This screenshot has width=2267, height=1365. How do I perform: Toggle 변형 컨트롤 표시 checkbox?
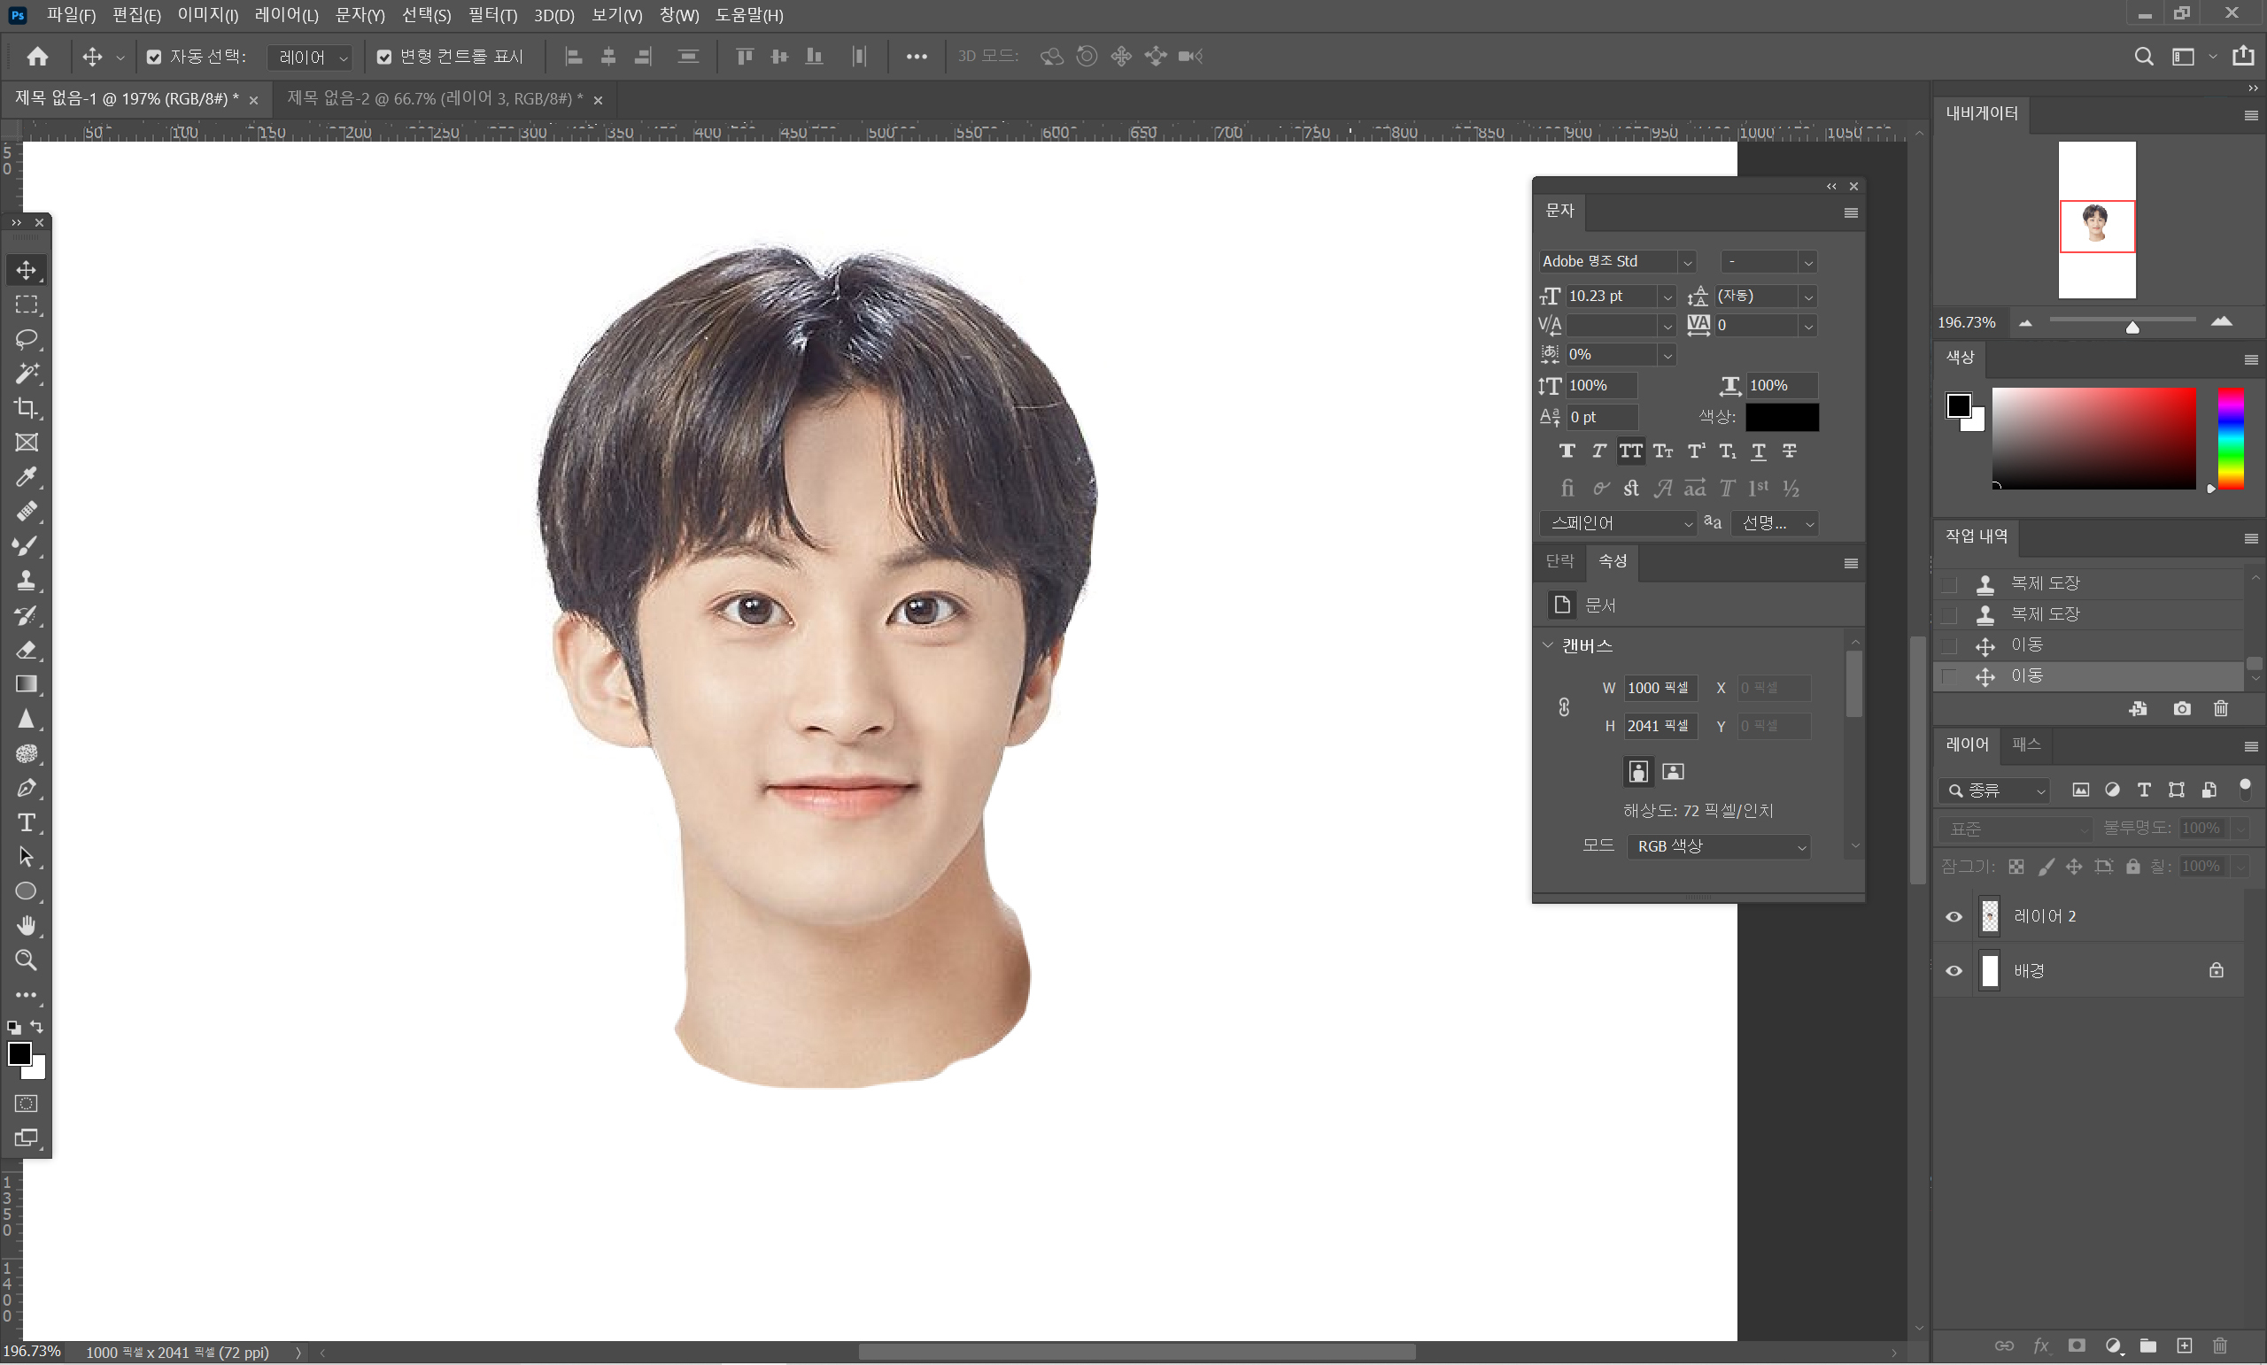384,57
